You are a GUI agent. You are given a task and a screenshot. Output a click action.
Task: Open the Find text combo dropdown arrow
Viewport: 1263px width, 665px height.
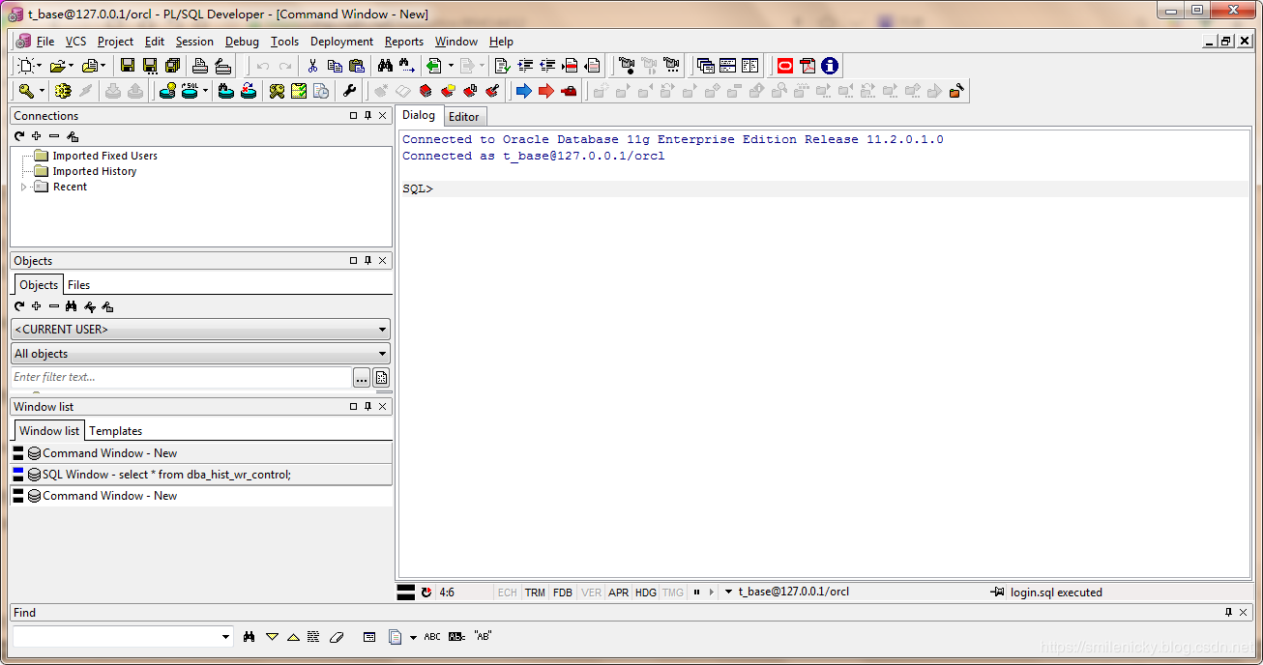226,637
